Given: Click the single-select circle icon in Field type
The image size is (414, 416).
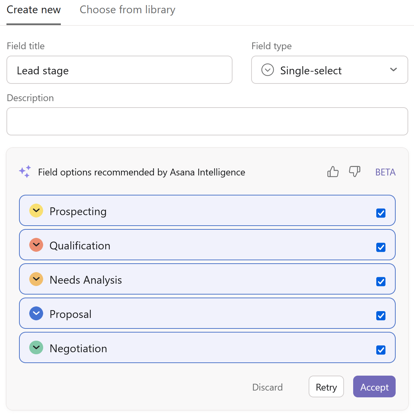Looking at the screenshot, I should pos(268,70).
